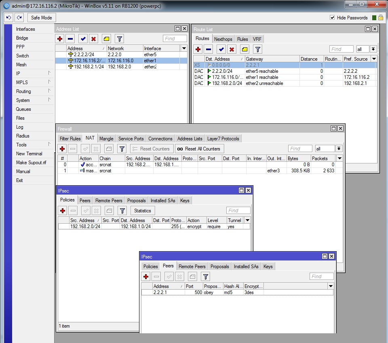Screen dimensions: 388x343
Task: Remove selected entry with Address List minus icon
Action: click(x=70, y=39)
